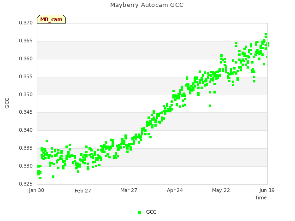
Task: Click the 0.335 y-axis value
Action: click(x=26, y=148)
